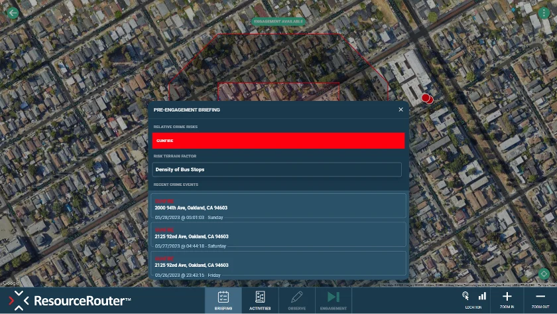The image size is (557, 314).
Task: Click the signal bars icon
Action: click(x=482, y=296)
